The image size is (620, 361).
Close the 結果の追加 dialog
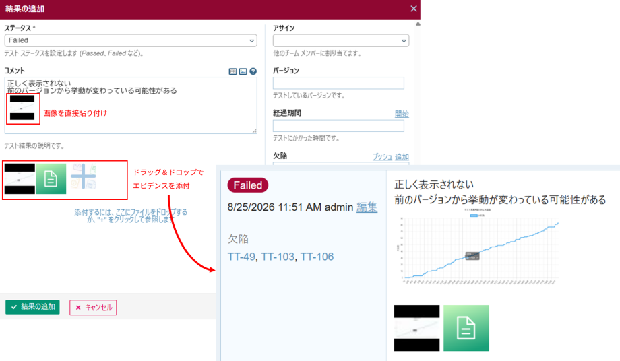point(414,9)
